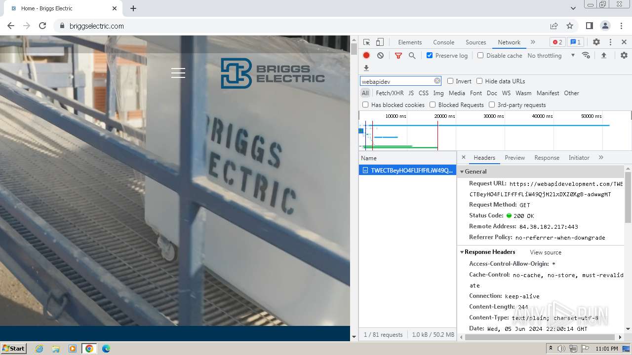The image size is (632, 355).
Task: Open DevTools settings gear
Action: (x=596, y=42)
